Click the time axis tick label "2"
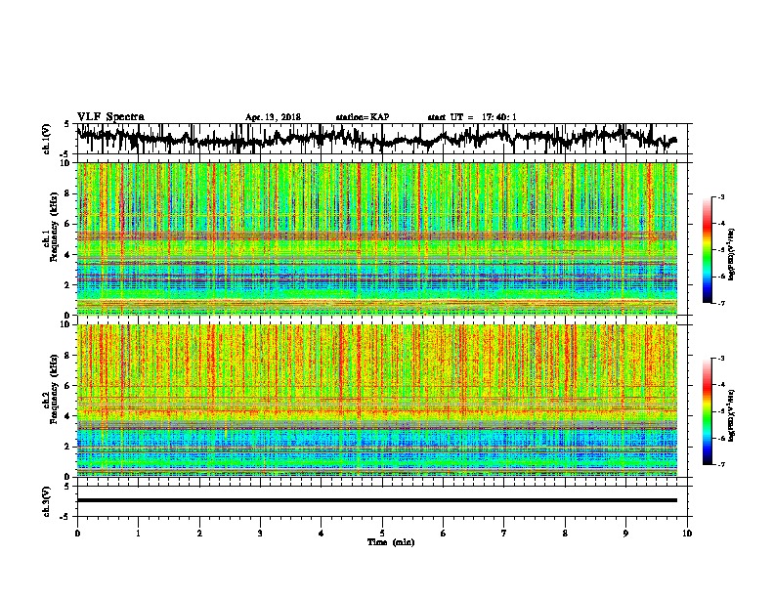 [x=199, y=534]
